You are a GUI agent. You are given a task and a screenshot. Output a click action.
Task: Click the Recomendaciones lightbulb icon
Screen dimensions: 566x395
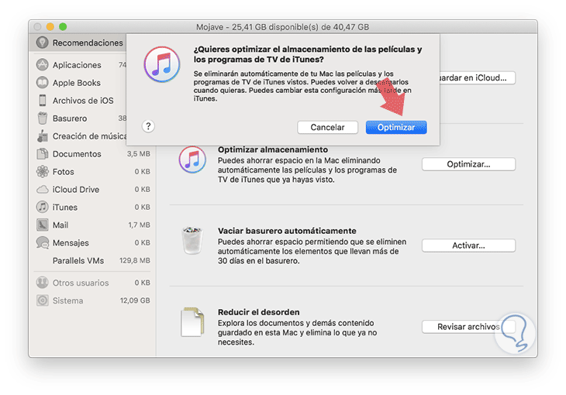(x=42, y=43)
